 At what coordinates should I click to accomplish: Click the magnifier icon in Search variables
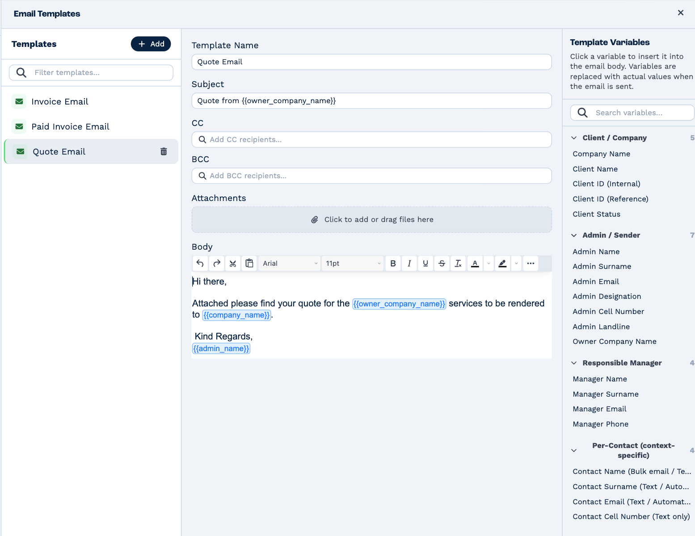pos(582,113)
